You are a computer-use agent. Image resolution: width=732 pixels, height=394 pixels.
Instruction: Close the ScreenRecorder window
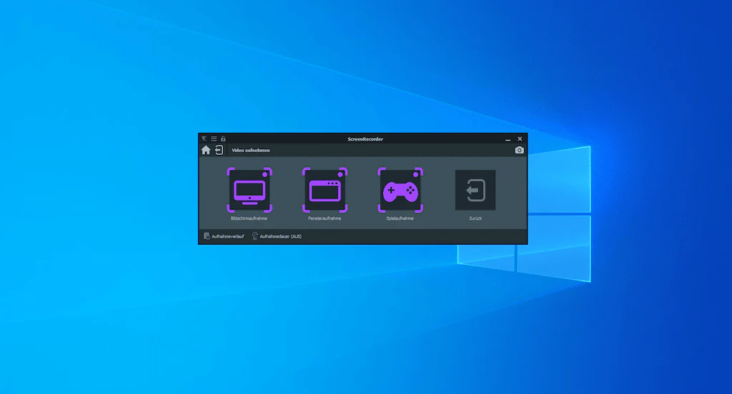pyautogui.click(x=520, y=139)
